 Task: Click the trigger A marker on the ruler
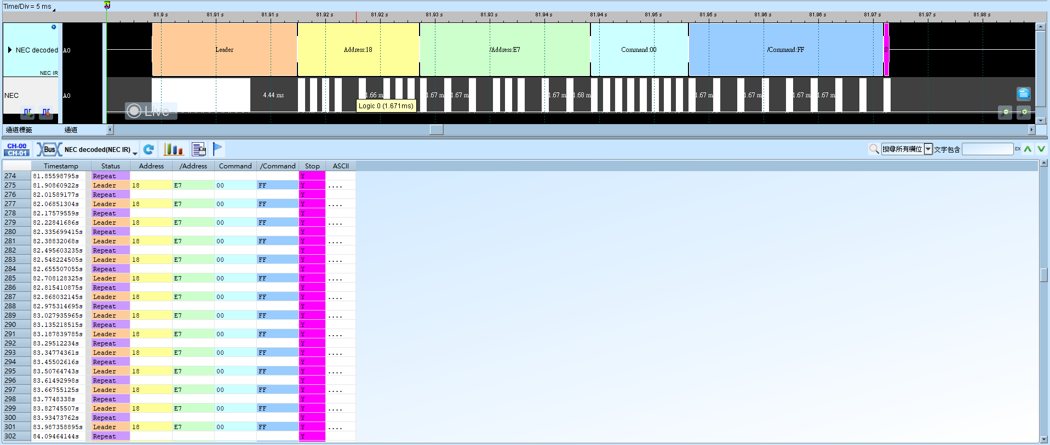point(107,5)
